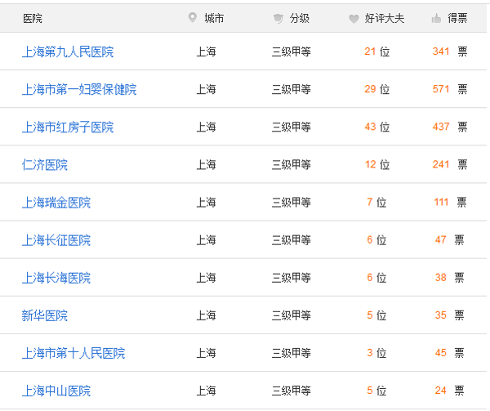The image size is (490, 411).
Task: Click the location pin icon beside 城市
Action: [193, 17]
